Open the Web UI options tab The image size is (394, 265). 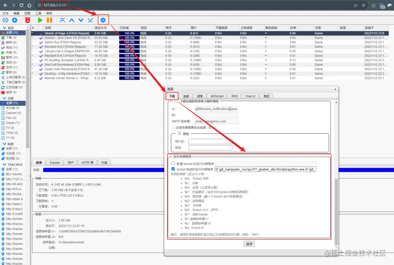pos(250,96)
